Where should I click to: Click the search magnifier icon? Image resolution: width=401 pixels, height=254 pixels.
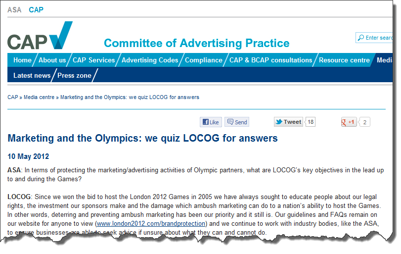(x=361, y=38)
